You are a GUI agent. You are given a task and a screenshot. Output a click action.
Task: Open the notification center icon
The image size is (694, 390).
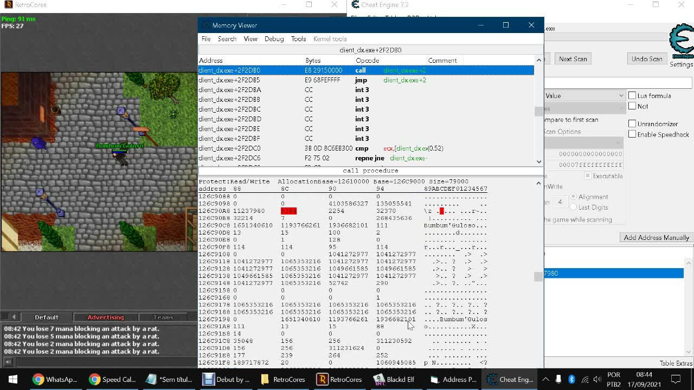676,379
